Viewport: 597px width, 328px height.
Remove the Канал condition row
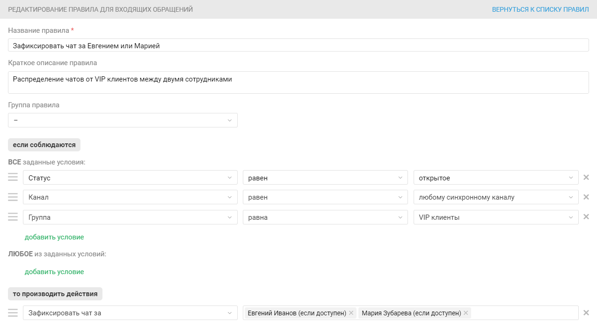click(x=586, y=197)
